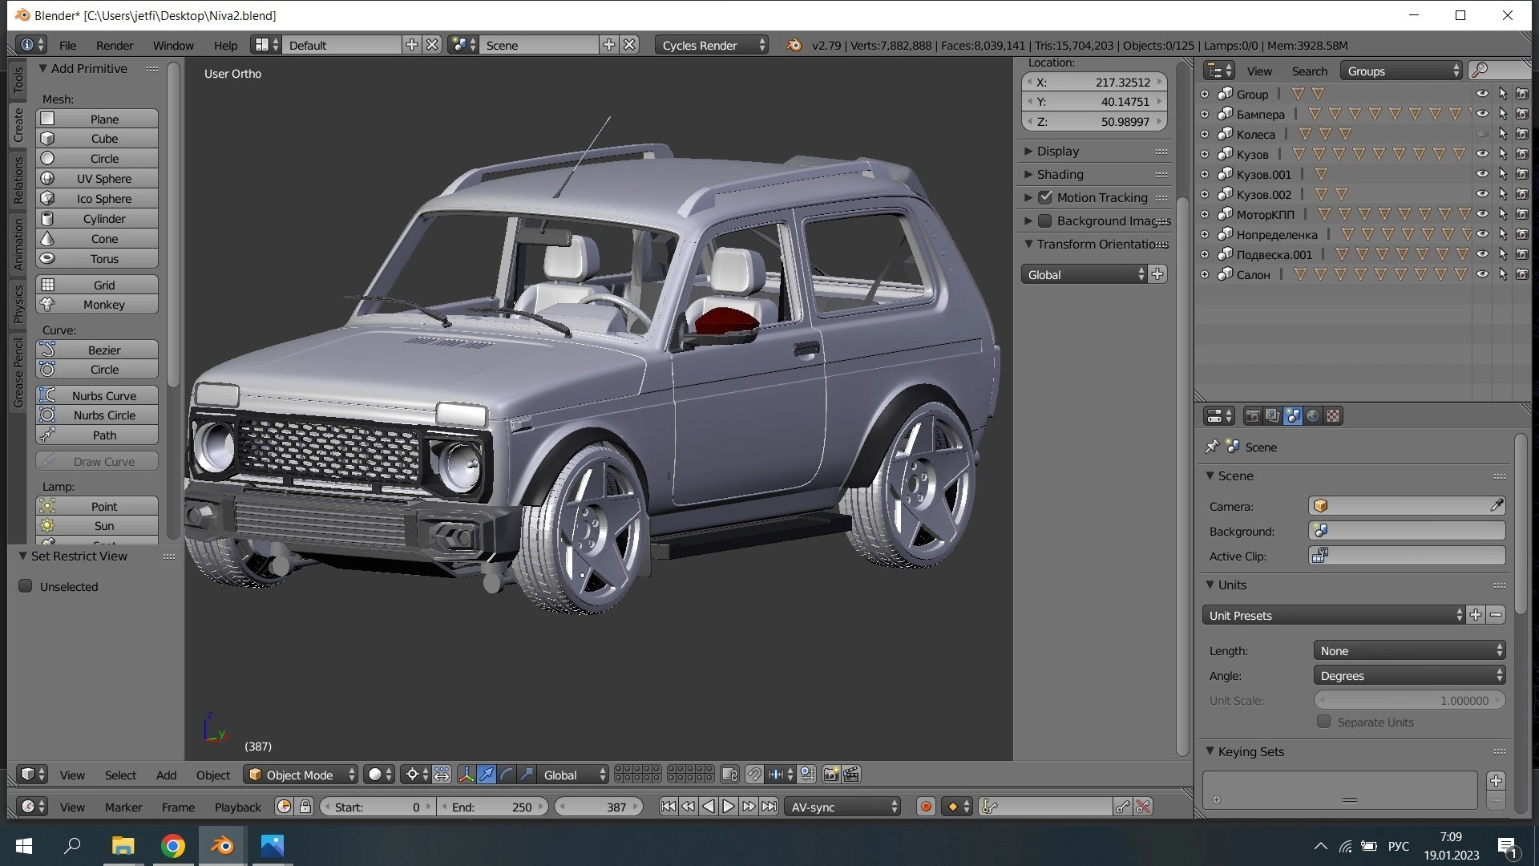Toggle renderability of Group row
The height and width of the screenshot is (866, 1539).
(x=1522, y=94)
